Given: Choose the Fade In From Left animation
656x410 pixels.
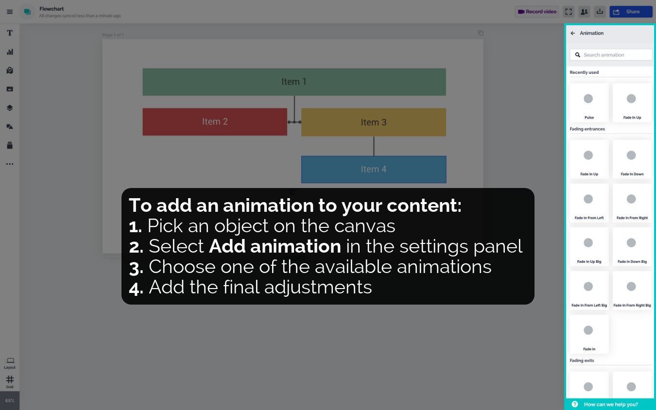Looking at the screenshot, I should [589, 202].
